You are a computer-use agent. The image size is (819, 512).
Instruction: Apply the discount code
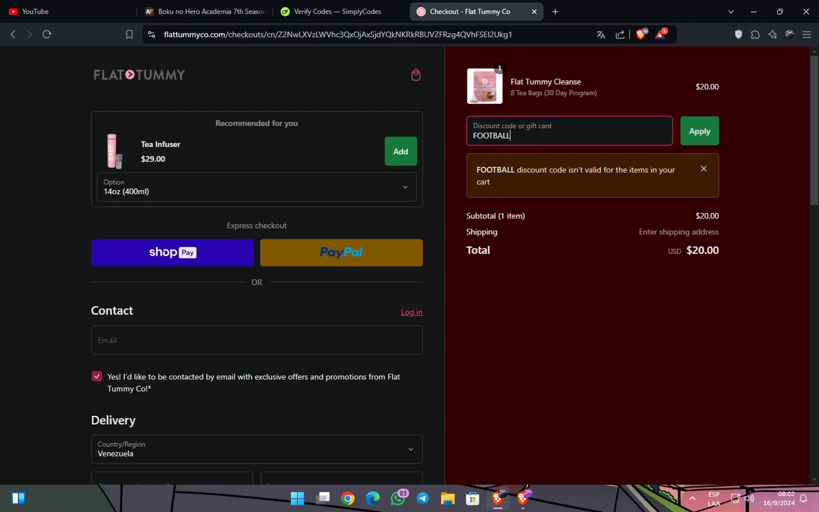click(x=699, y=131)
